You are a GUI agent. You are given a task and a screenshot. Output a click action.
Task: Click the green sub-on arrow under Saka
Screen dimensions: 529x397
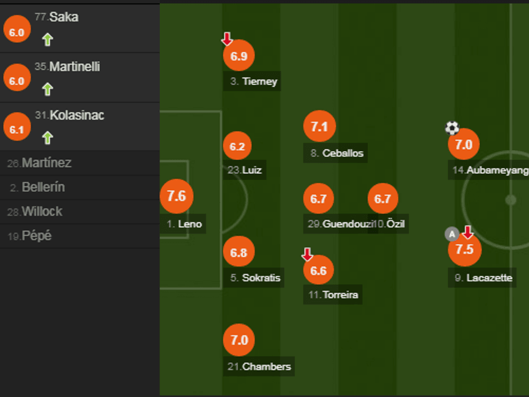pos(48,39)
